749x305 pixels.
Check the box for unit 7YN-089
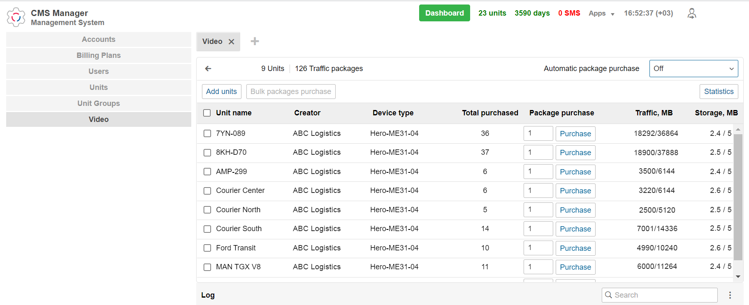(x=207, y=133)
